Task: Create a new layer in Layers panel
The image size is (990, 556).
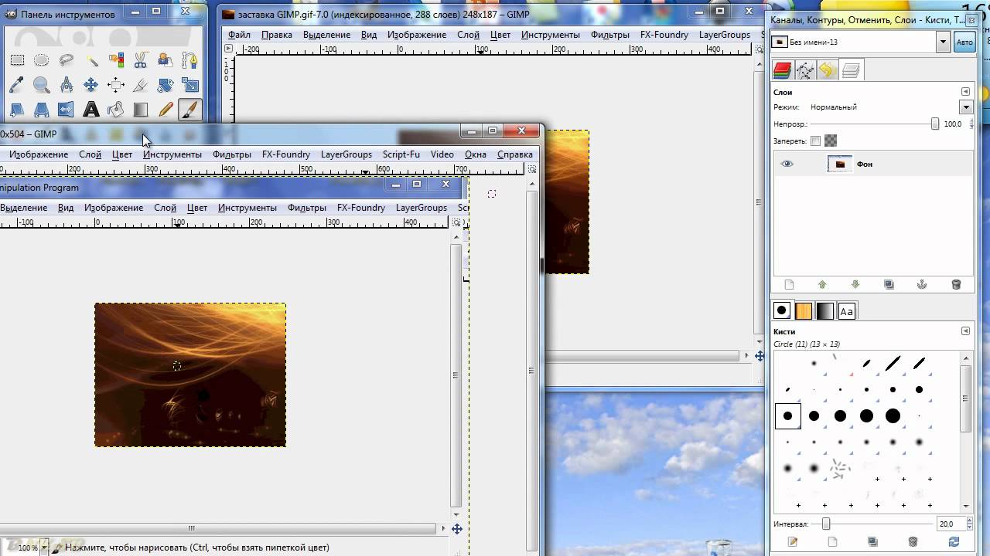Action: point(789,284)
